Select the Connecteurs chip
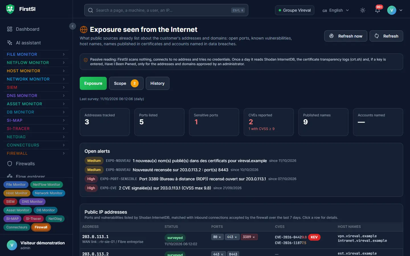This screenshot has height=256, width=410. (x=17, y=227)
